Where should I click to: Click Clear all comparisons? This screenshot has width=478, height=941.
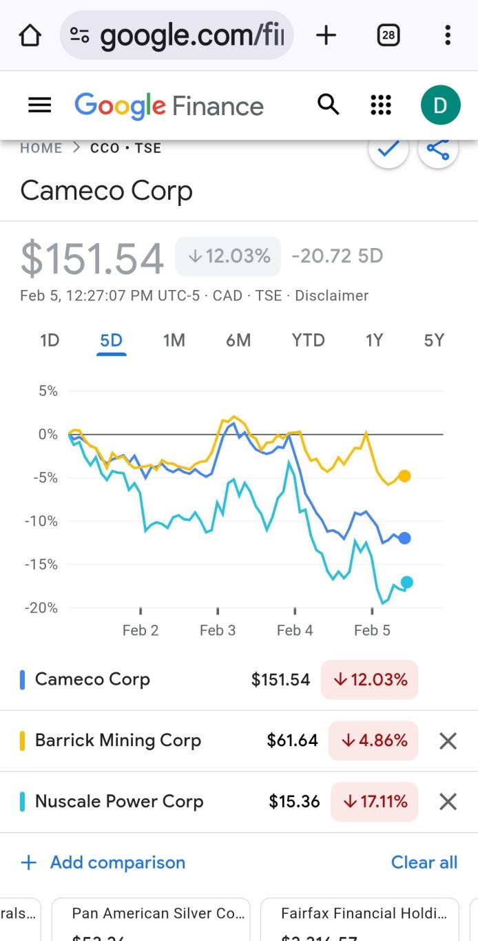(x=424, y=862)
